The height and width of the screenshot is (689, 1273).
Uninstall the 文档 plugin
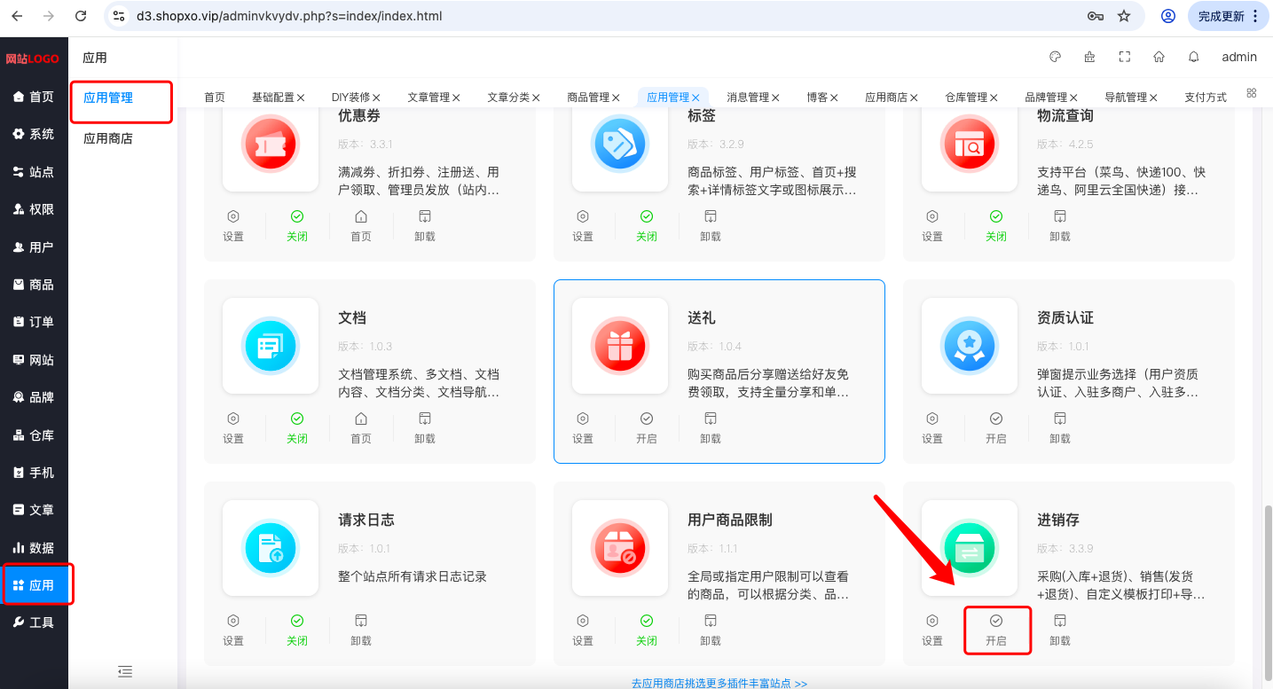tap(425, 427)
